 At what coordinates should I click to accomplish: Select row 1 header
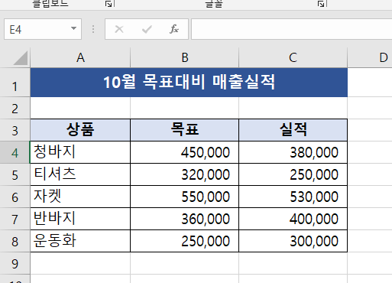[x=15, y=83]
